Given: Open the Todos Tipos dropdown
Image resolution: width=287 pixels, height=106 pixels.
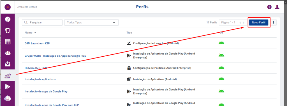Looking at the screenshot, I should click(91, 22).
